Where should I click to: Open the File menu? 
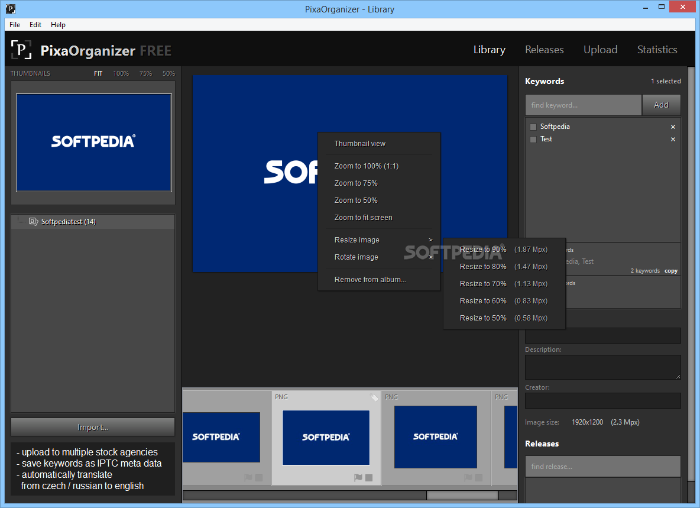pyautogui.click(x=15, y=25)
